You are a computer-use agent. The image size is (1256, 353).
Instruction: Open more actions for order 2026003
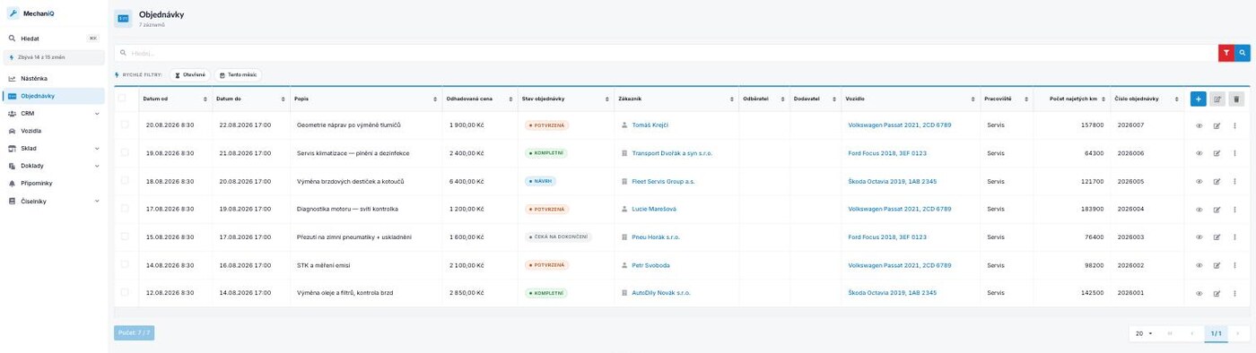[x=1235, y=237]
